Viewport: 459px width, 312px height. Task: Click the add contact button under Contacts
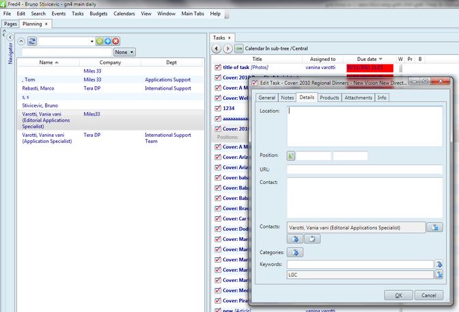click(x=295, y=239)
